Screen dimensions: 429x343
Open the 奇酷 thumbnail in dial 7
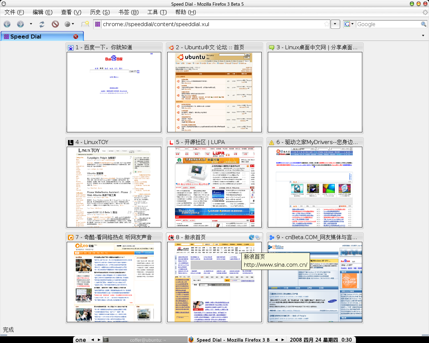tap(114, 282)
